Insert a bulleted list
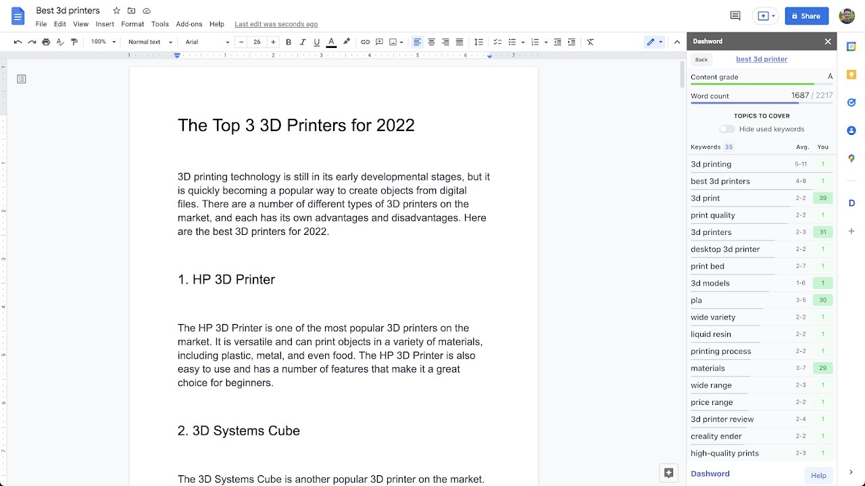Viewport: 865px width, 486px height. (x=512, y=42)
